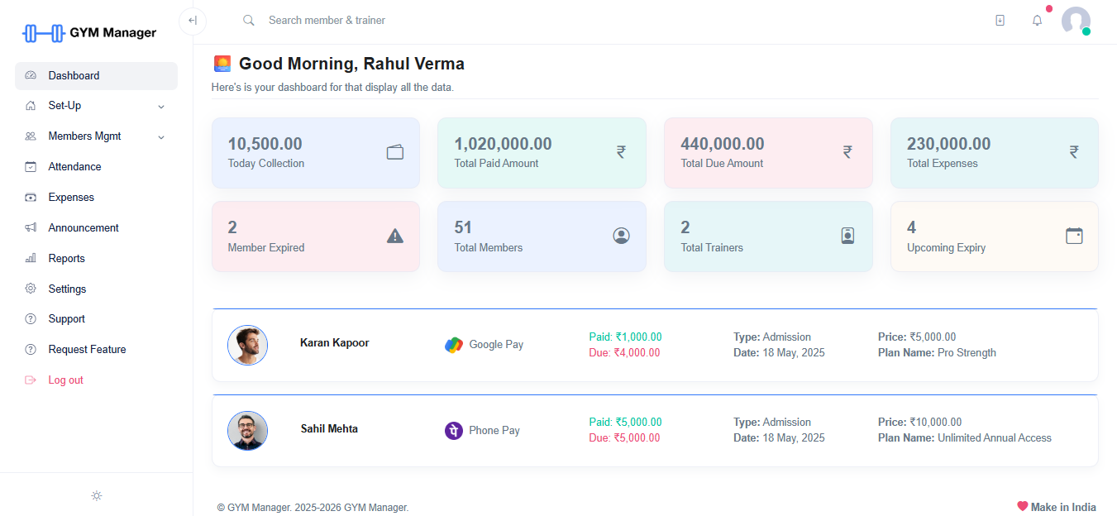Click the Support question mark icon

31,318
